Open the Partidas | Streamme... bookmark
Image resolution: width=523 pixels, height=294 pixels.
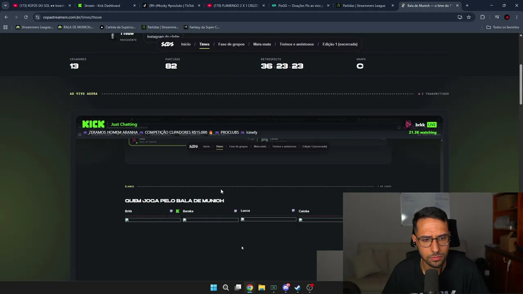click(x=160, y=27)
